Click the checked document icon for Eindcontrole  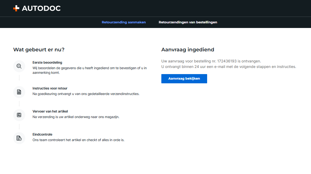(x=19, y=138)
